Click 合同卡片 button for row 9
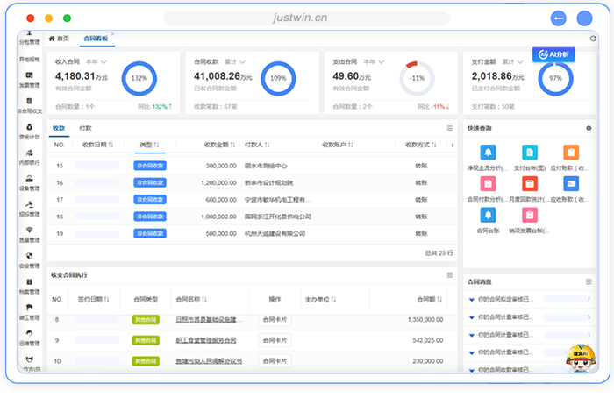 tap(275, 340)
